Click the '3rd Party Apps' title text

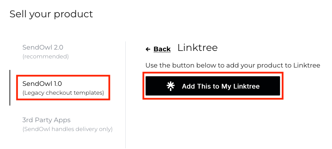pos(46,120)
